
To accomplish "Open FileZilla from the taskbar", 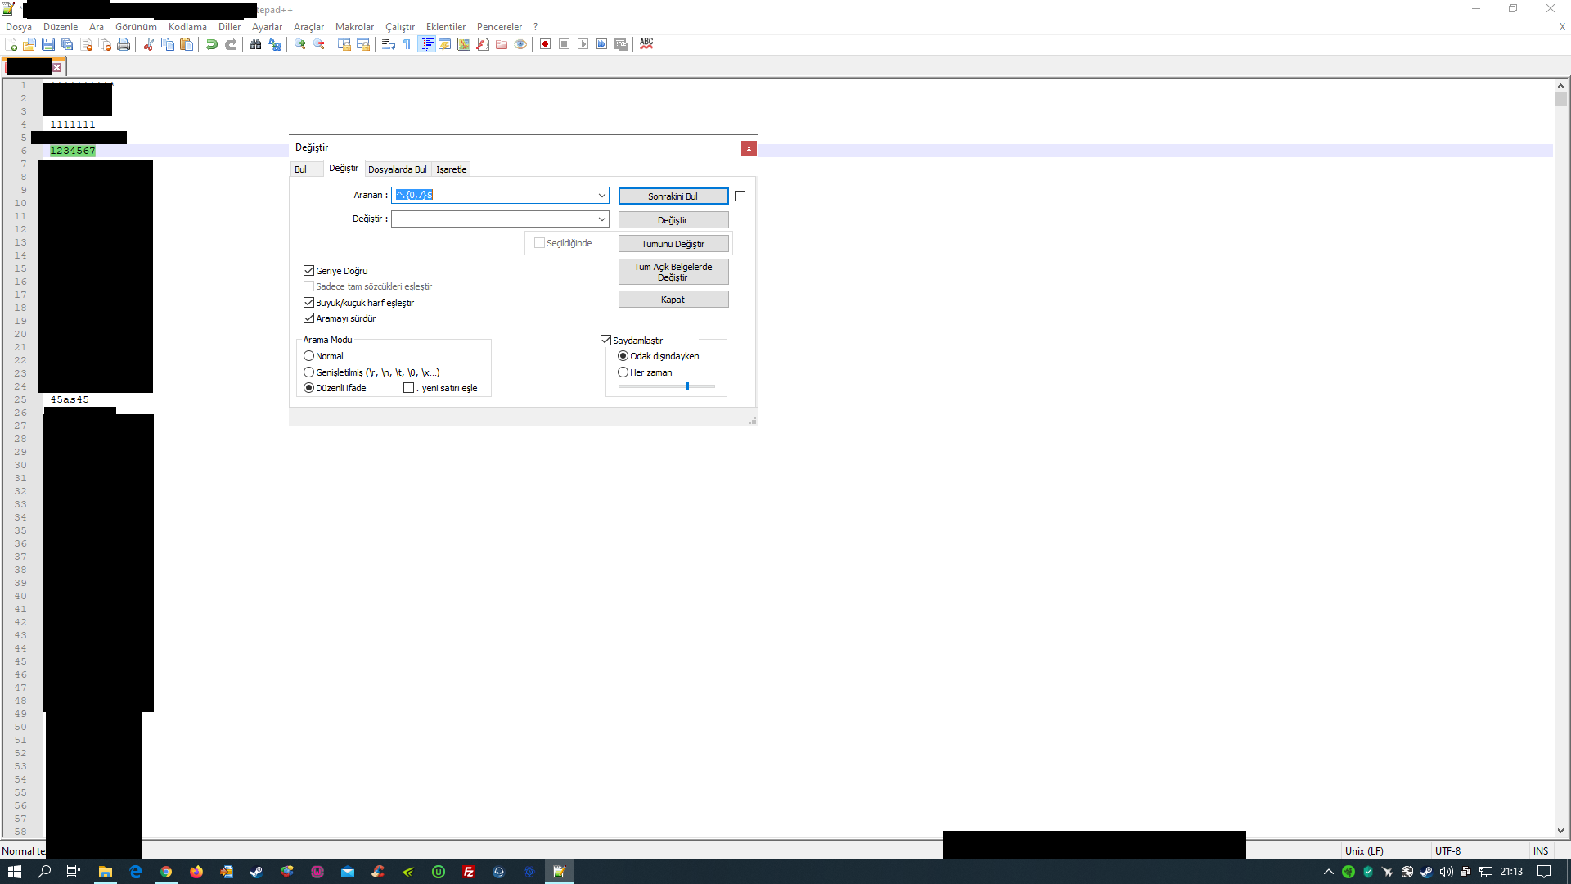I will tap(469, 872).
